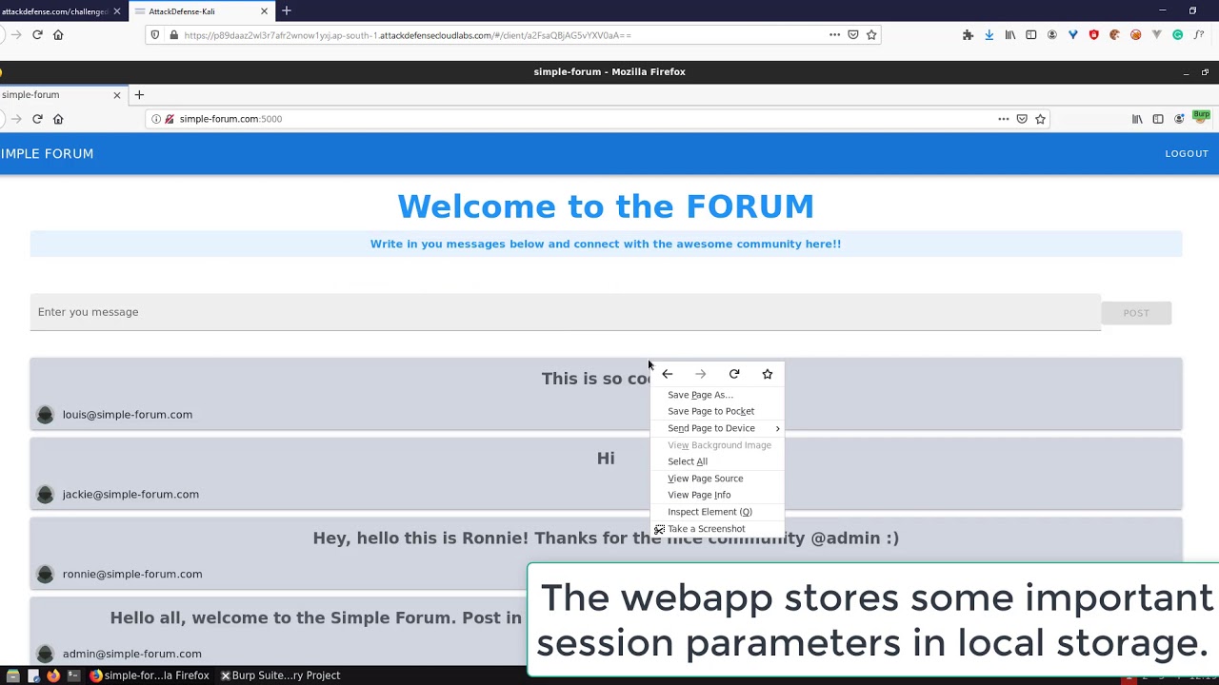
Task: Open Firefox account icon in outer browser
Action: (1051, 35)
